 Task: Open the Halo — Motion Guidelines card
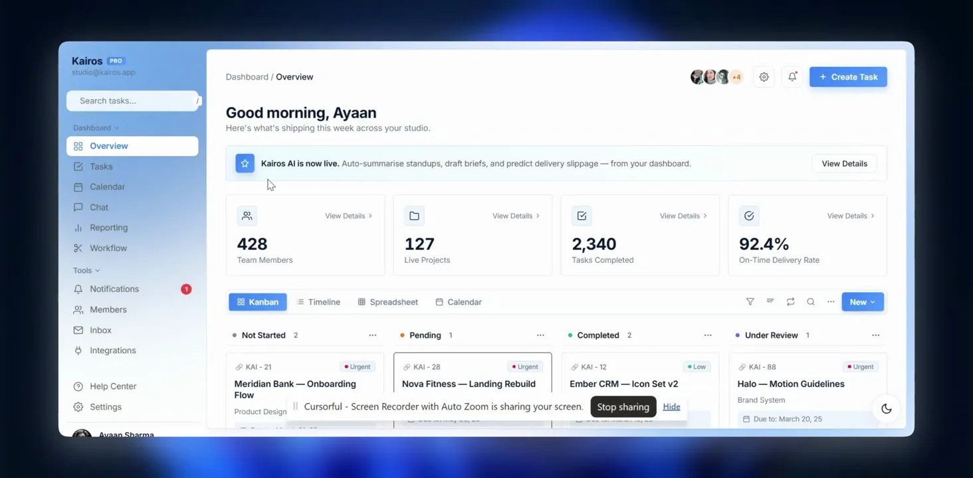point(808,392)
